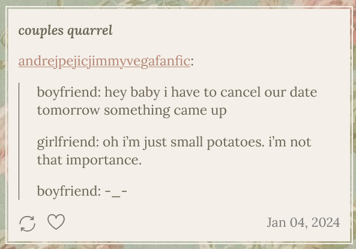Click the word importance in the quote
The width and height of the screenshot is (356, 249).
coord(104,160)
